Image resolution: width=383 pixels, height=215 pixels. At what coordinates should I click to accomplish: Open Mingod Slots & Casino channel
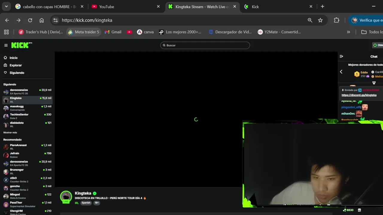click(27, 196)
